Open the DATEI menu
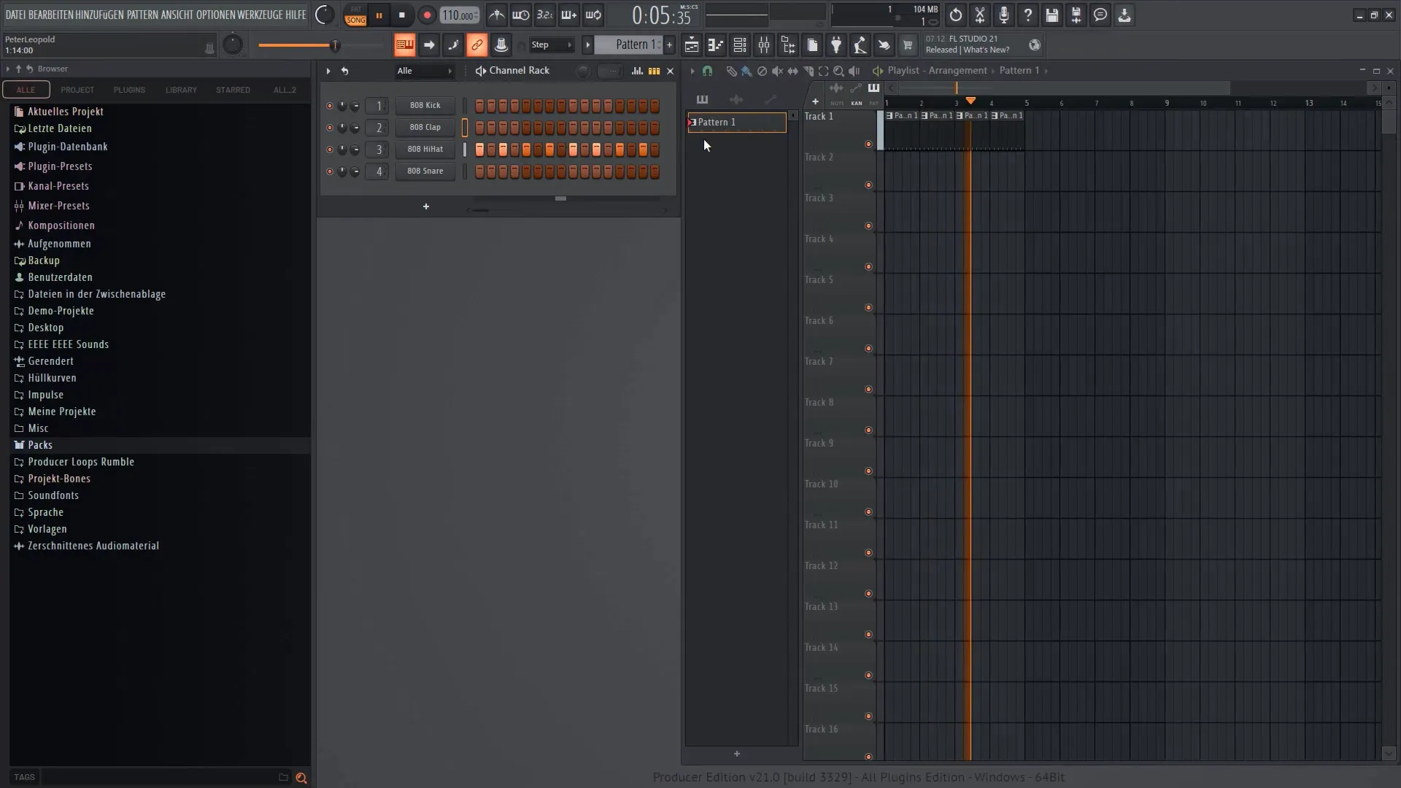The height and width of the screenshot is (788, 1401). [x=15, y=15]
